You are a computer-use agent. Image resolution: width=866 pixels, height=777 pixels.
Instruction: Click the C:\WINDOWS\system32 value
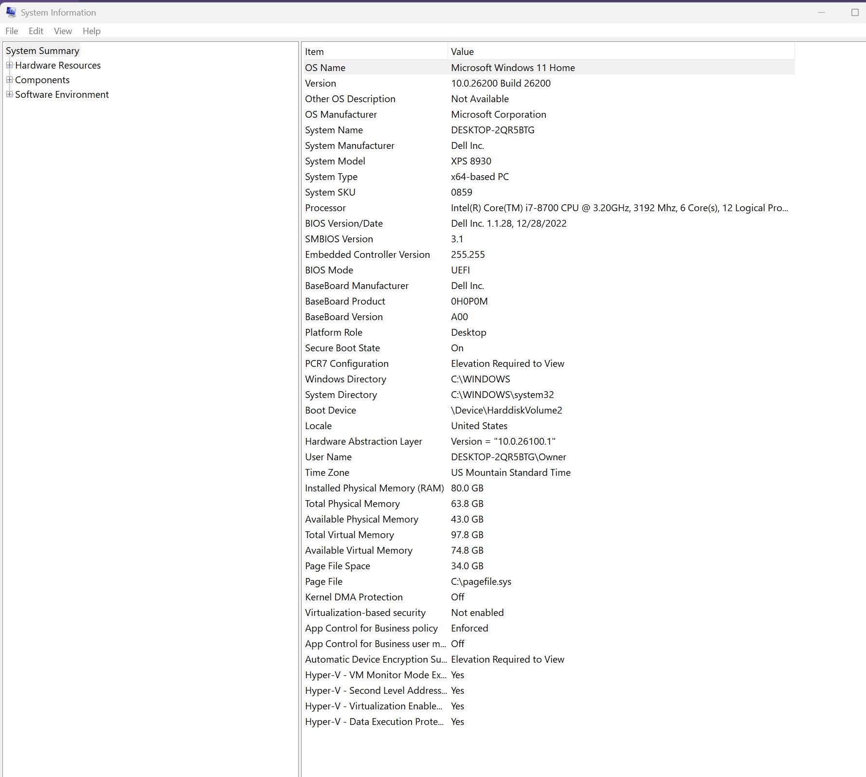502,395
